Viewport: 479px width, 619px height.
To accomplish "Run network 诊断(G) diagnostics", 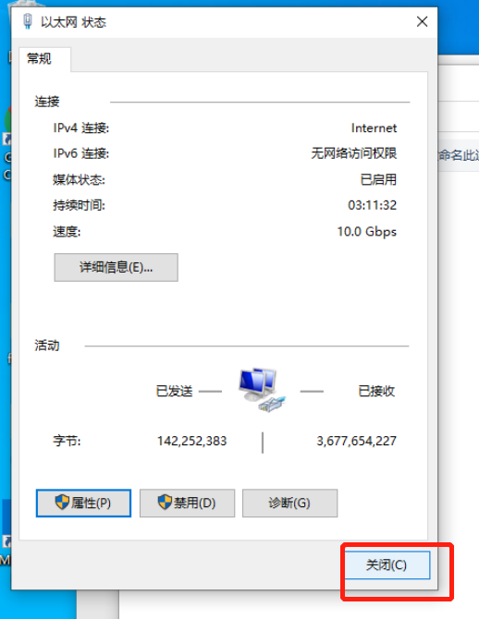I will (289, 503).
